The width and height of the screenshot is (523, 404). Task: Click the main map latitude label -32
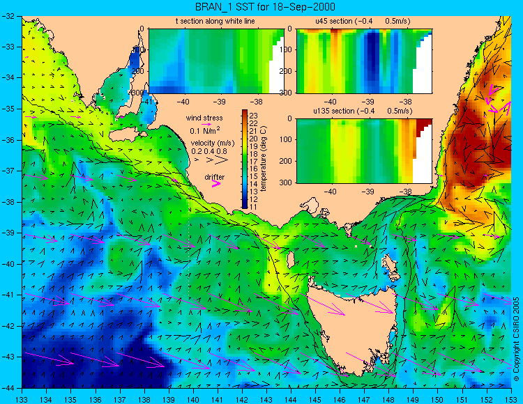point(8,15)
